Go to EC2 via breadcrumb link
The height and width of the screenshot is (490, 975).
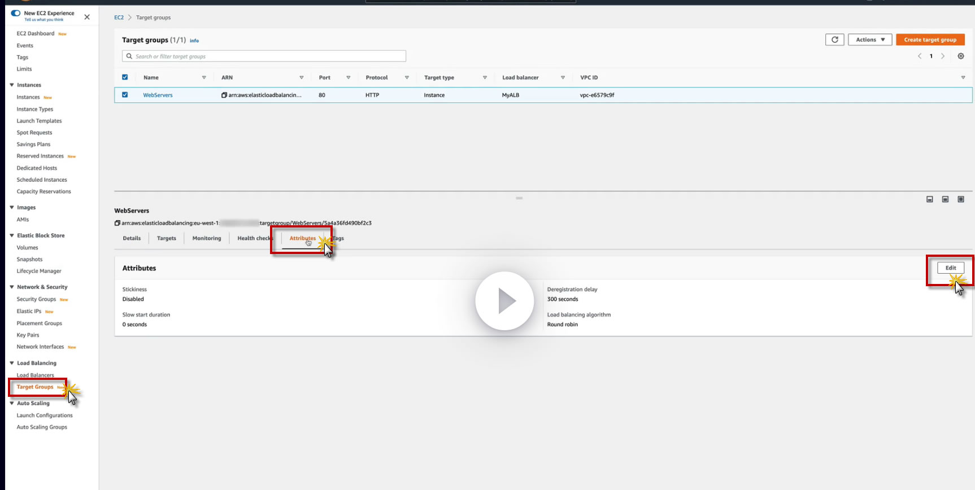119,17
